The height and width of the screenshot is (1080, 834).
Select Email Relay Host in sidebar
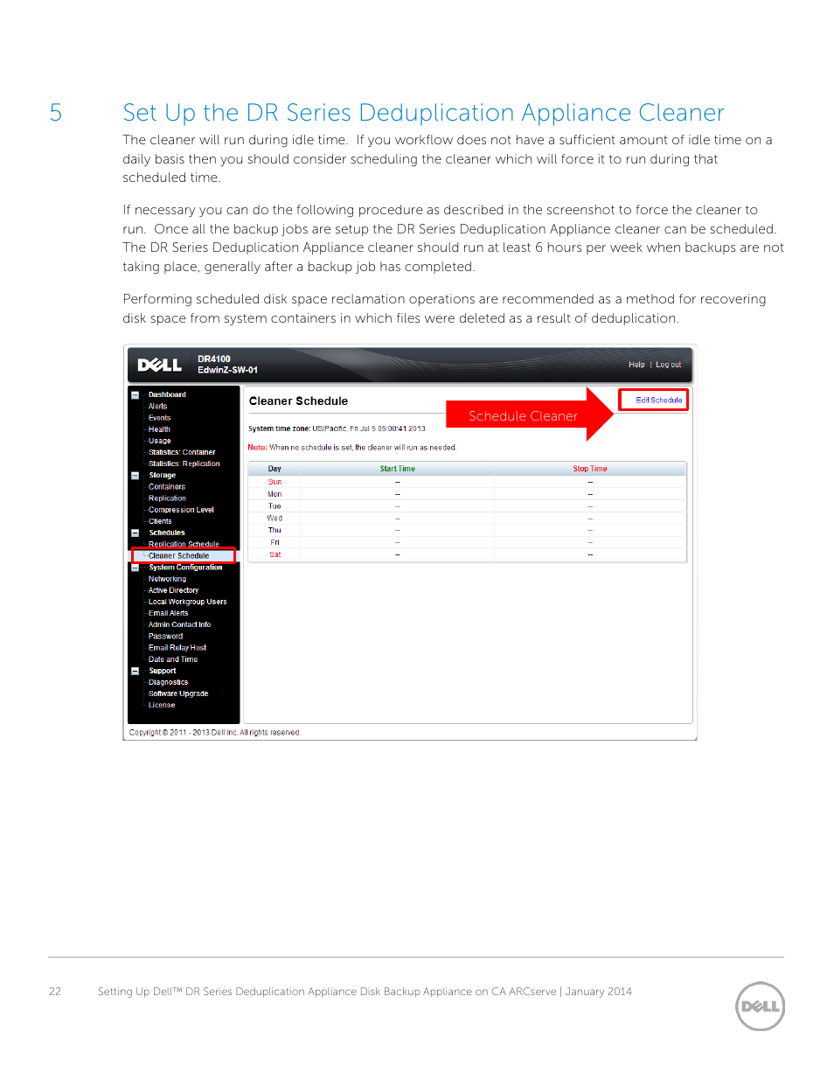[x=177, y=648]
